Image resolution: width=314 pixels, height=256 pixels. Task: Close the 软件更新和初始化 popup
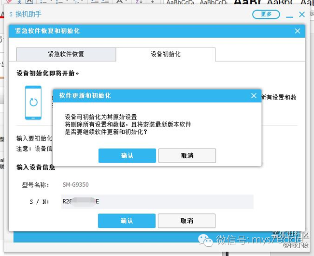pyautogui.click(x=254, y=96)
